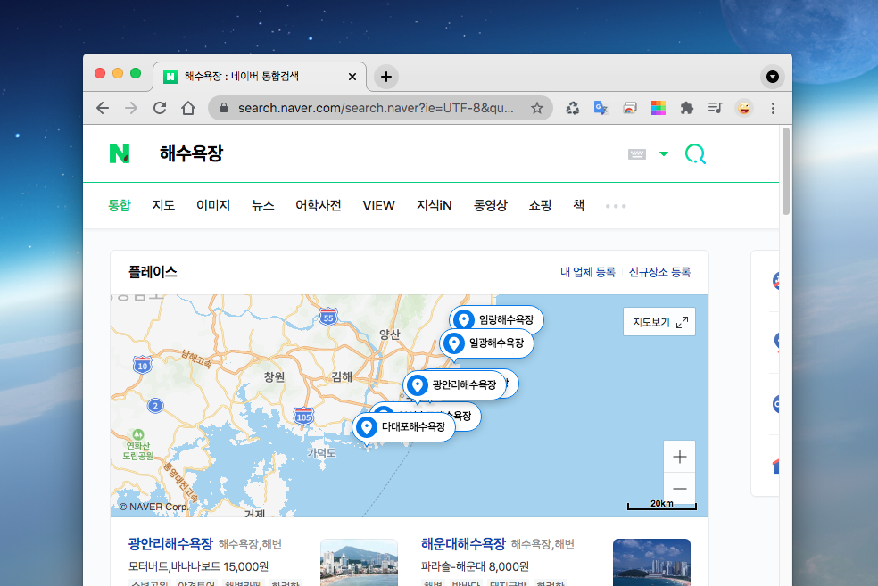The image size is (878, 586).
Task: Zoom in the map with plus
Action: point(679,457)
